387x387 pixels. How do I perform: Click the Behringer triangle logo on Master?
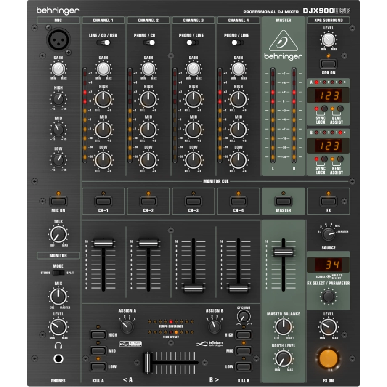(x=284, y=41)
